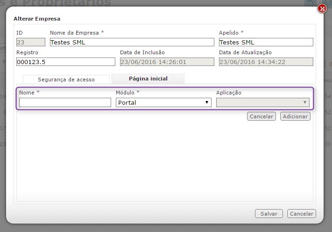
Task: Click the Cancelar button next to Salvar
Action: point(301,214)
